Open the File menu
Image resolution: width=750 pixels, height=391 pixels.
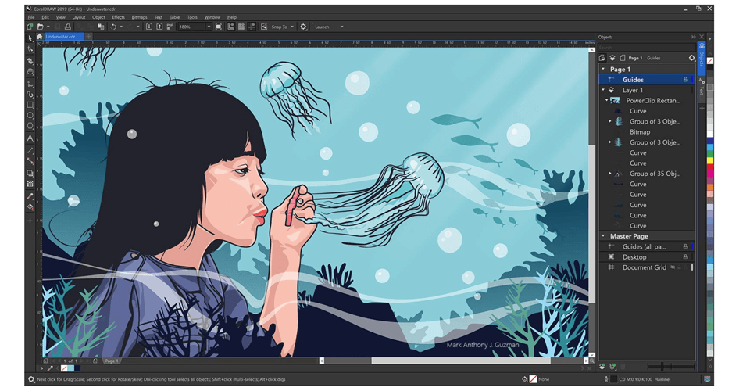[31, 17]
